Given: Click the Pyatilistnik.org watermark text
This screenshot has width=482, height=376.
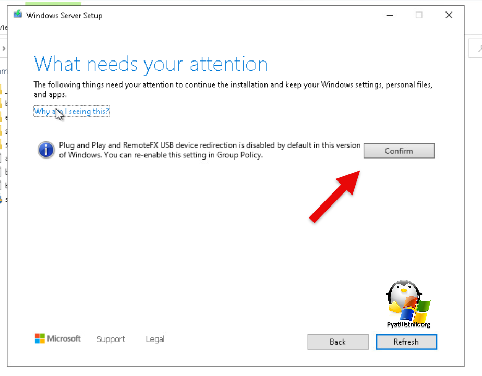Looking at the screenshot, I should [408, 324].
